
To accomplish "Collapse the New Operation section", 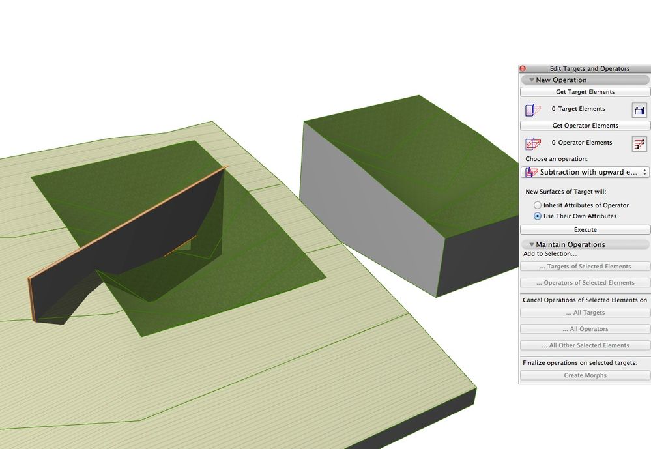I will click(531, 79).
